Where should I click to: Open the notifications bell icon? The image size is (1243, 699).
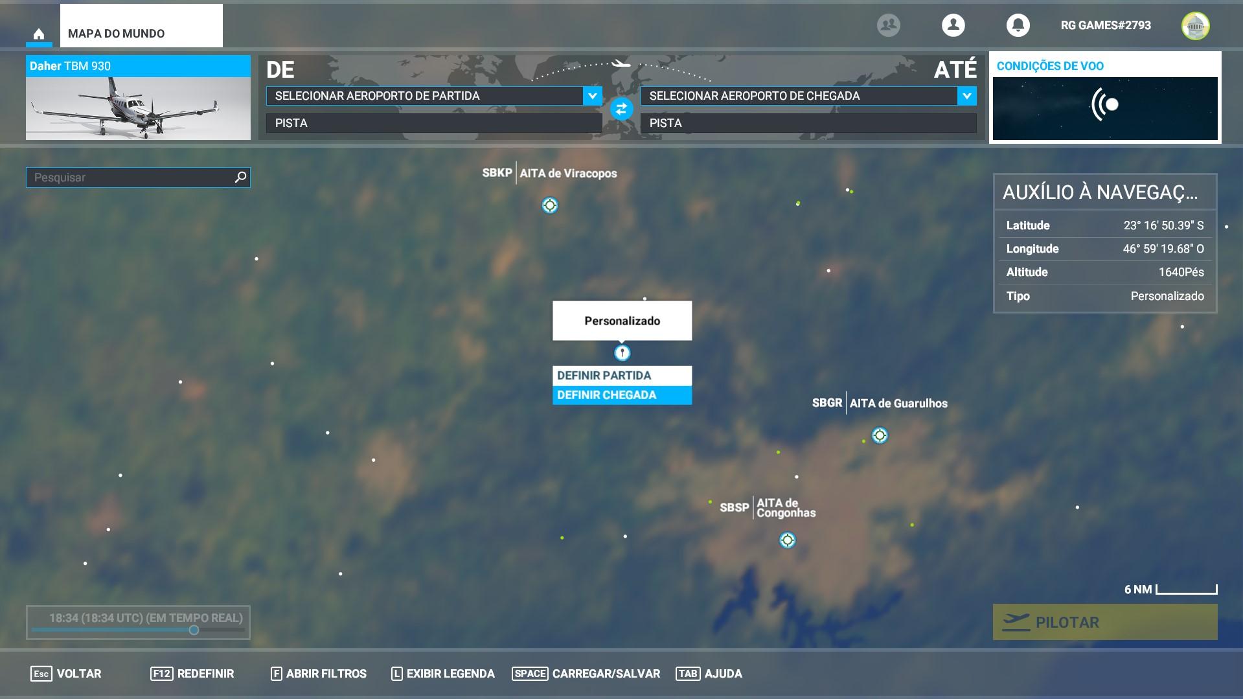(x=1018, y=25)
